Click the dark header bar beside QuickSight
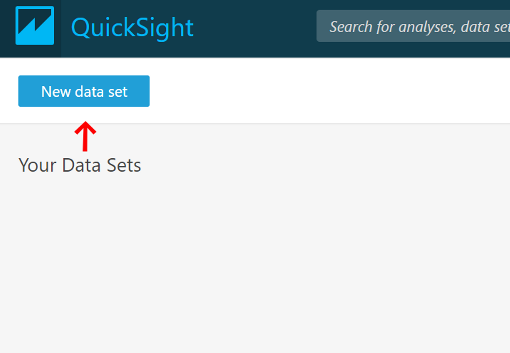This screenshot has width=510, height=353. [x=255, y=28]
